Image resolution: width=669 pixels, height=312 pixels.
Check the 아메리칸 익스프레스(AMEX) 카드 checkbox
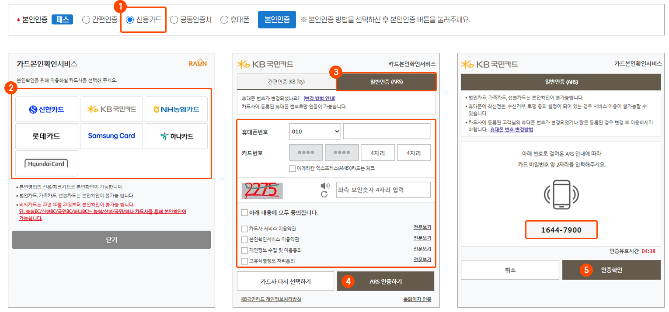point(293,168)
